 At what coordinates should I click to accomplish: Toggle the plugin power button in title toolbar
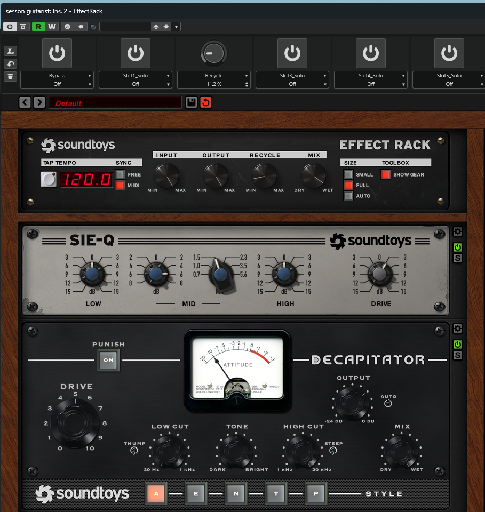point(10,27)
